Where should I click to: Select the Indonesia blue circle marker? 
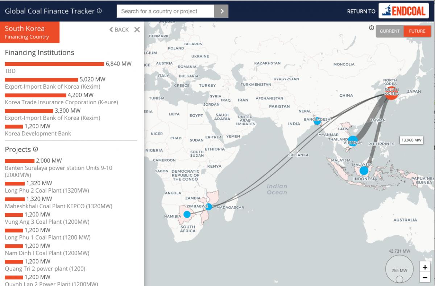364,171
